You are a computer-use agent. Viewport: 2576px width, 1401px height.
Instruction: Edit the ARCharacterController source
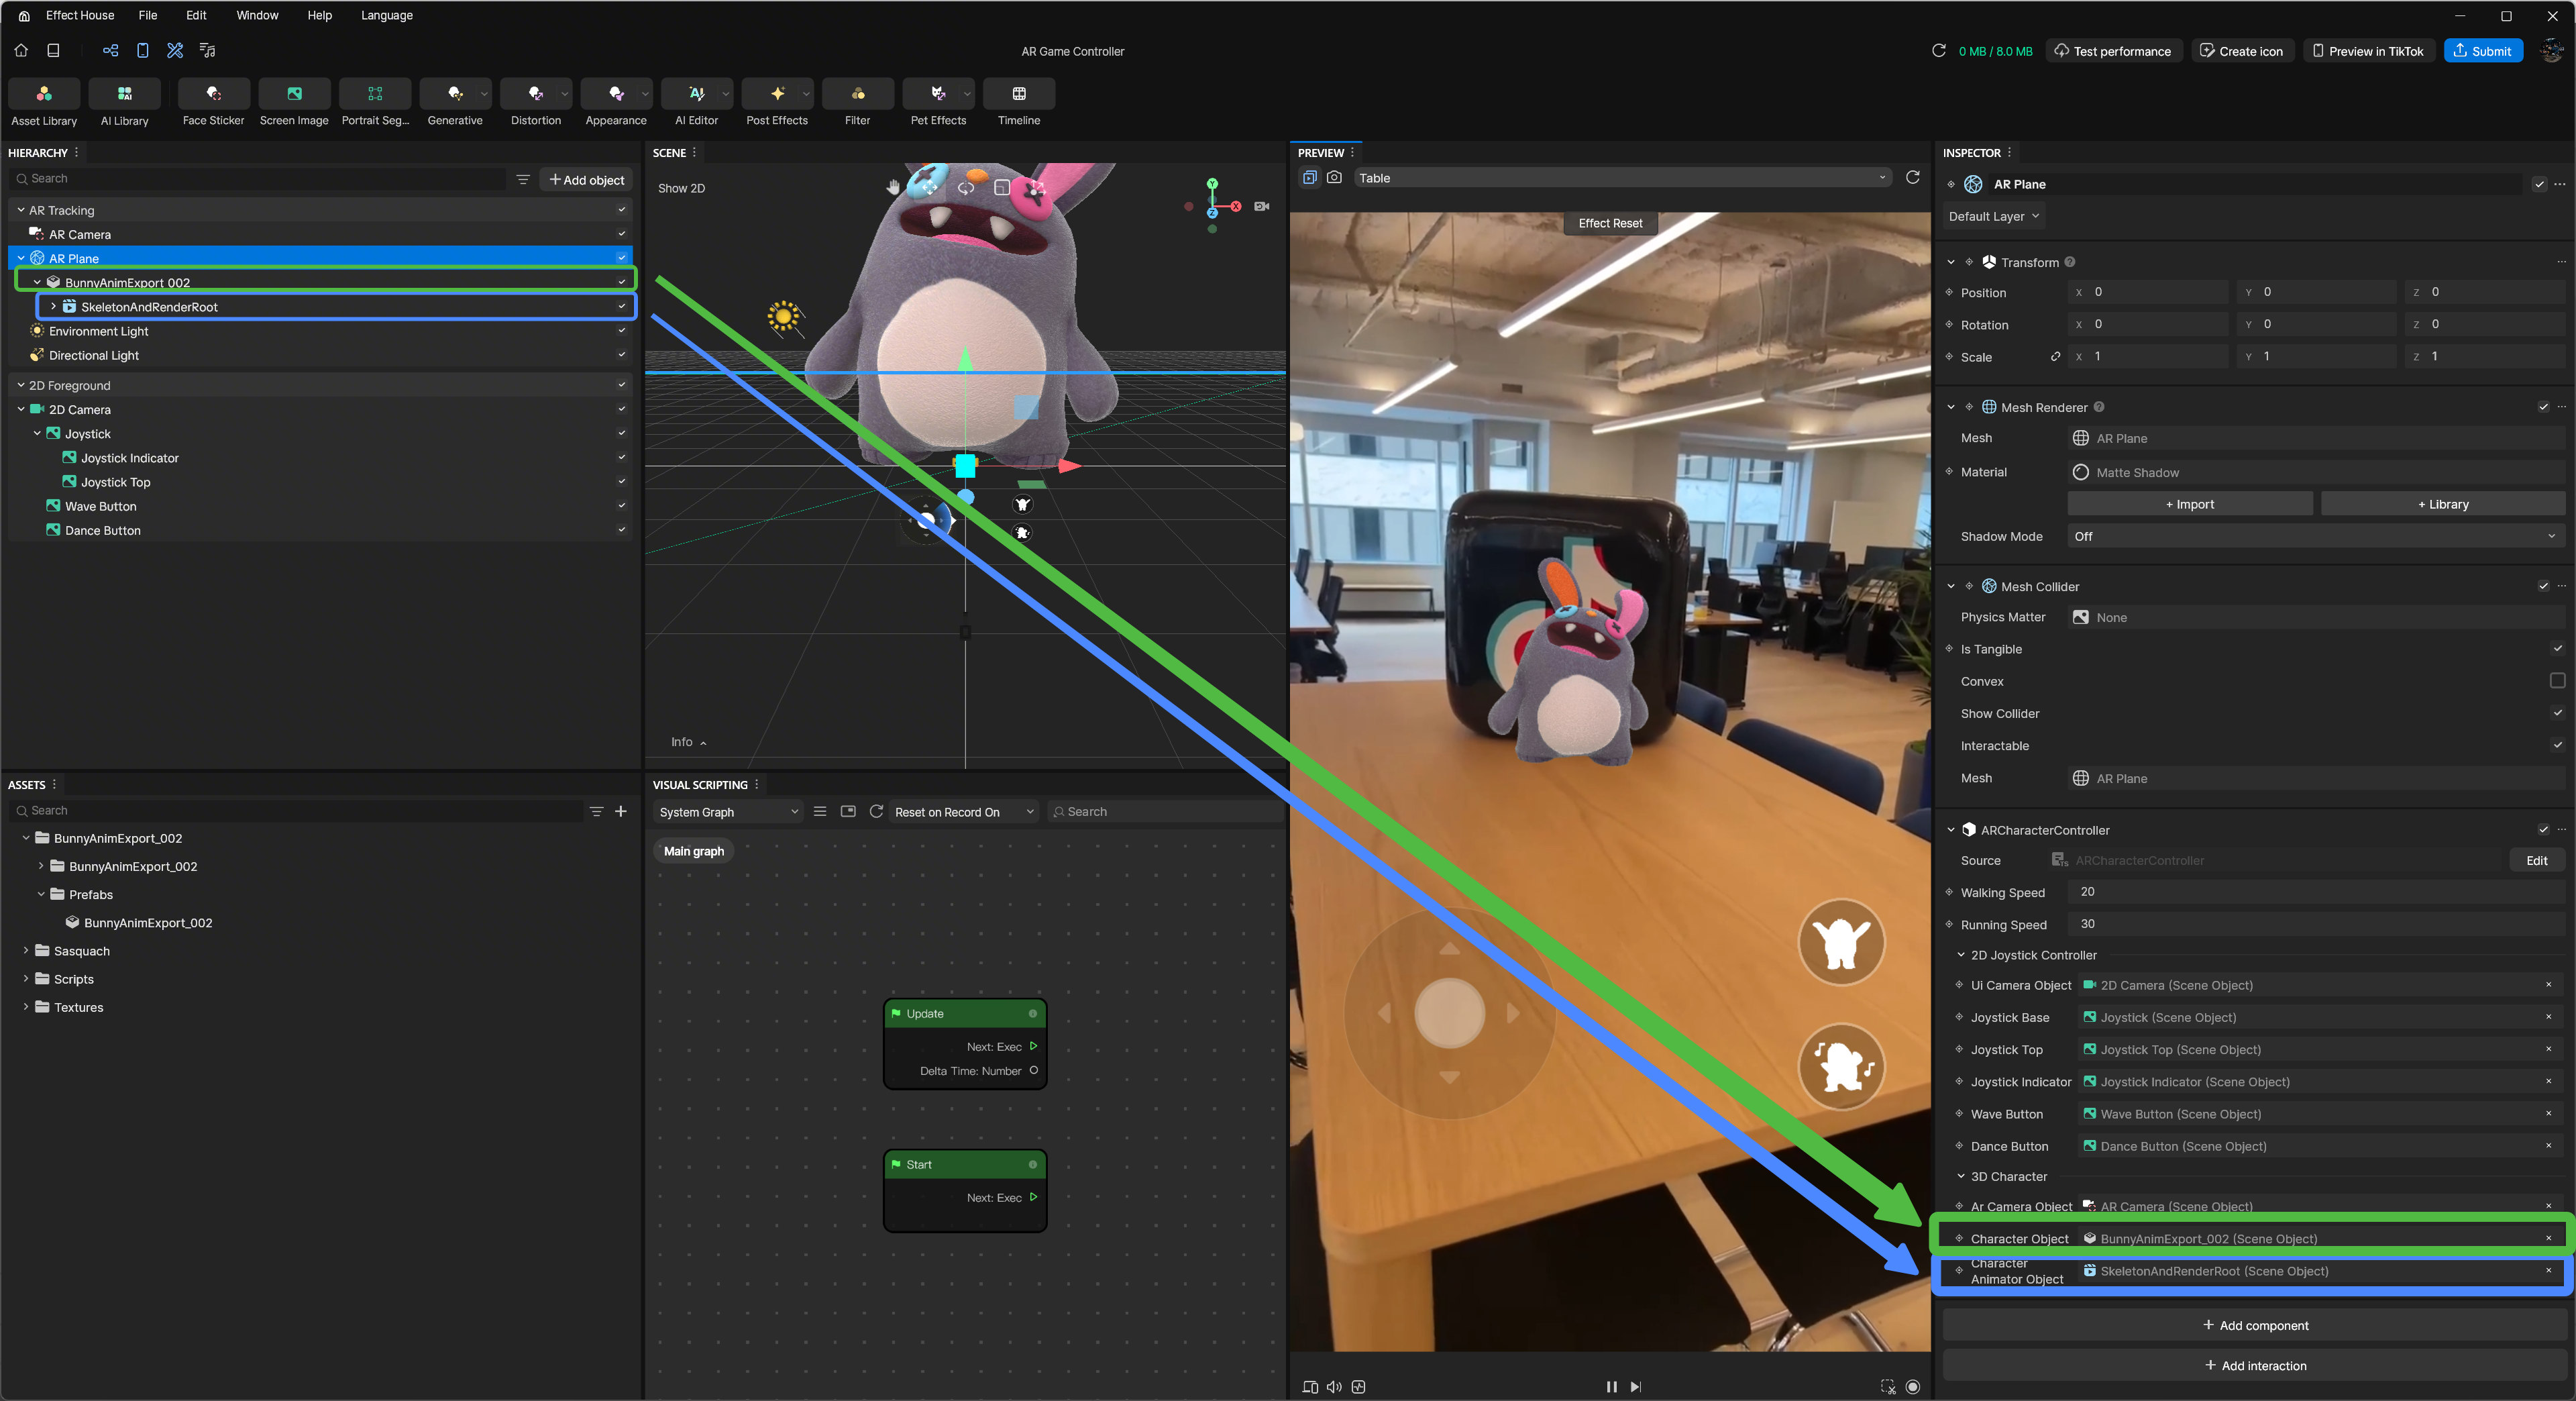2537,860
